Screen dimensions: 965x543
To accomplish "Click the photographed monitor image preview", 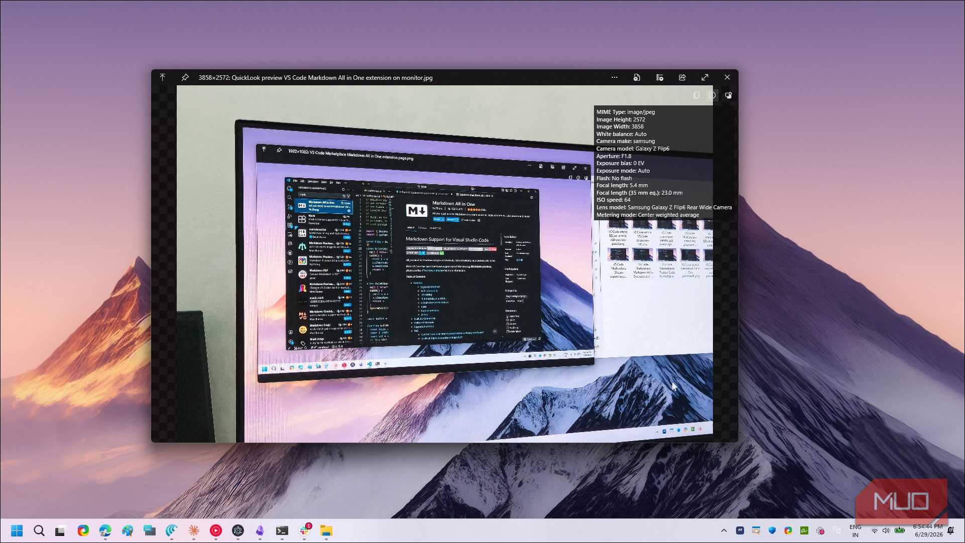I will pos(444,264).
